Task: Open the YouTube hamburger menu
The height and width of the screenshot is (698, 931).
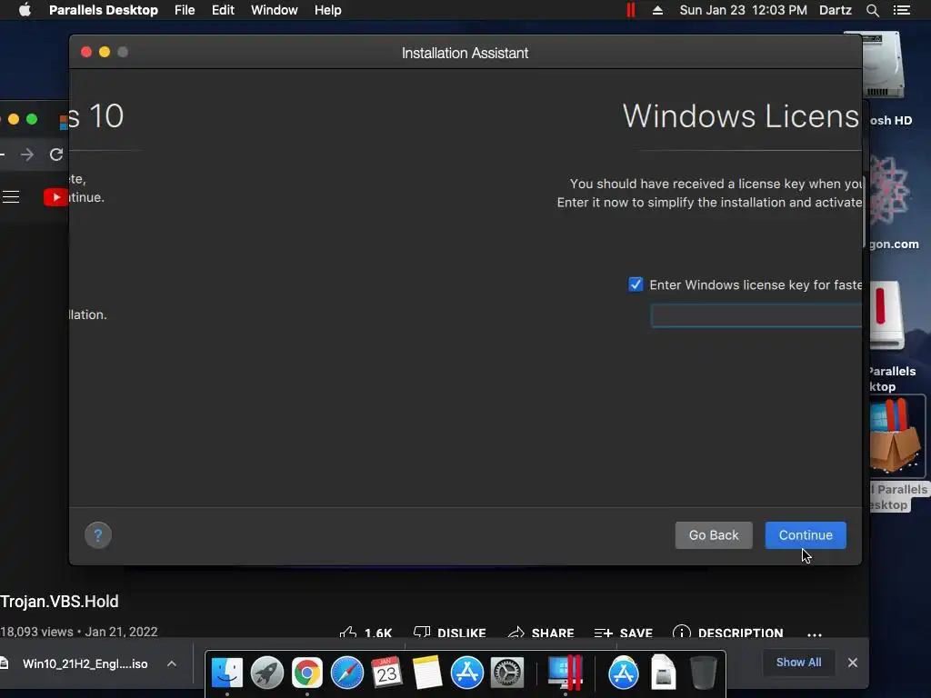Action: click(x=11, y=196)
